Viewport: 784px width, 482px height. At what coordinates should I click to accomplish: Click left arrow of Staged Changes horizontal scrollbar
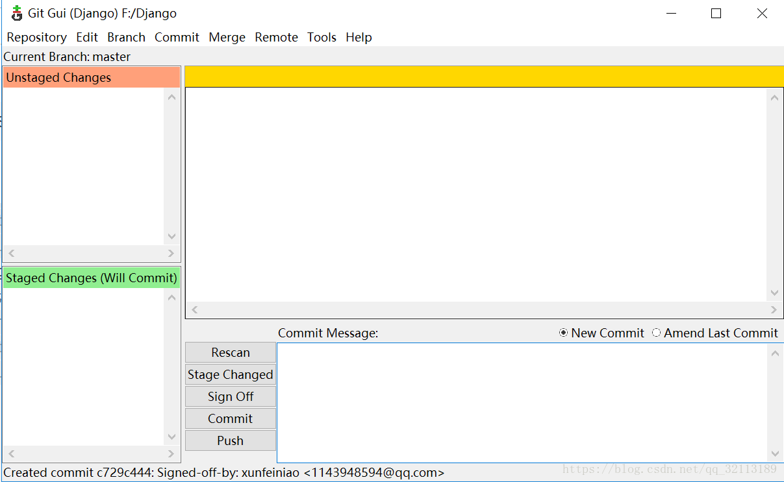(11, 454)
